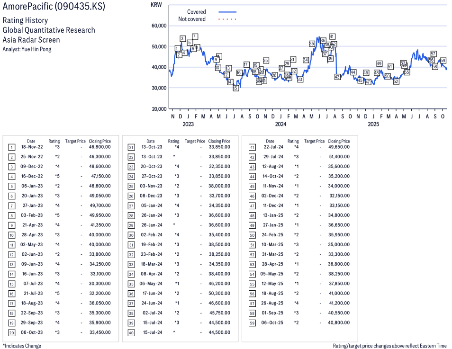Click chart marker 7 near the early 2023 peak
The image size is (452, 349).
[195, 36]
